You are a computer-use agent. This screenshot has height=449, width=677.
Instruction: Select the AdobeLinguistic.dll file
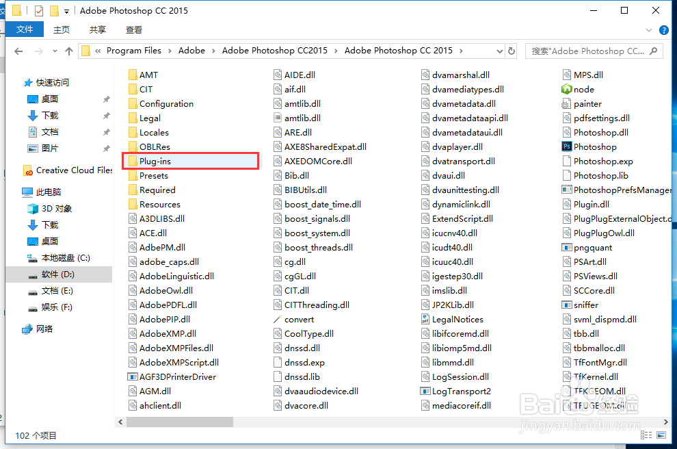pyautogui.click(x=171, y=276)
